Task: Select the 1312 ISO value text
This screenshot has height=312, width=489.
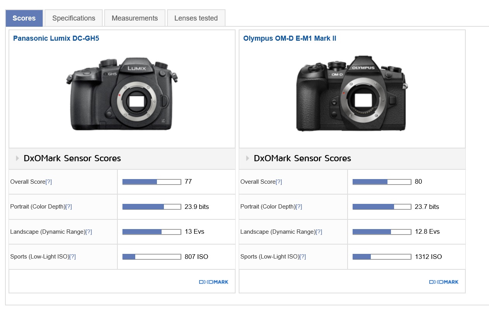Action: click(428, 257)
